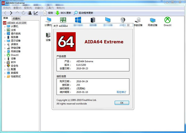
Task: Open the 网络设备 icon in the main pane
Action: point(153,21)
